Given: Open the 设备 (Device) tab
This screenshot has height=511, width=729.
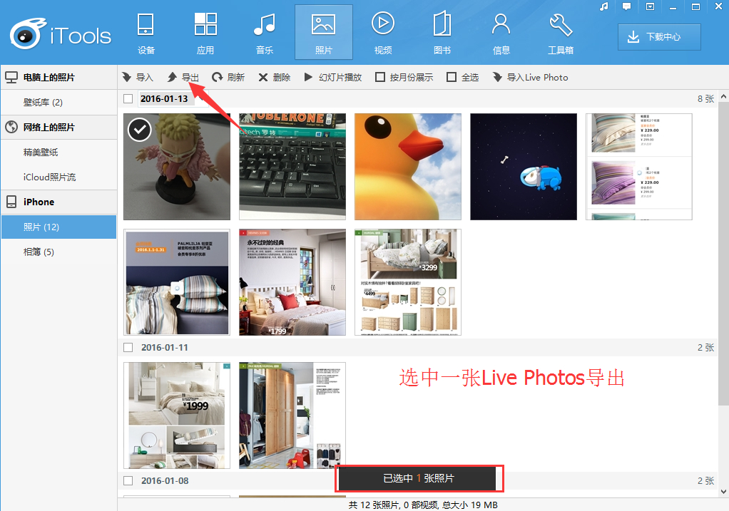Looking at the screenshot, I should (146, 33).
